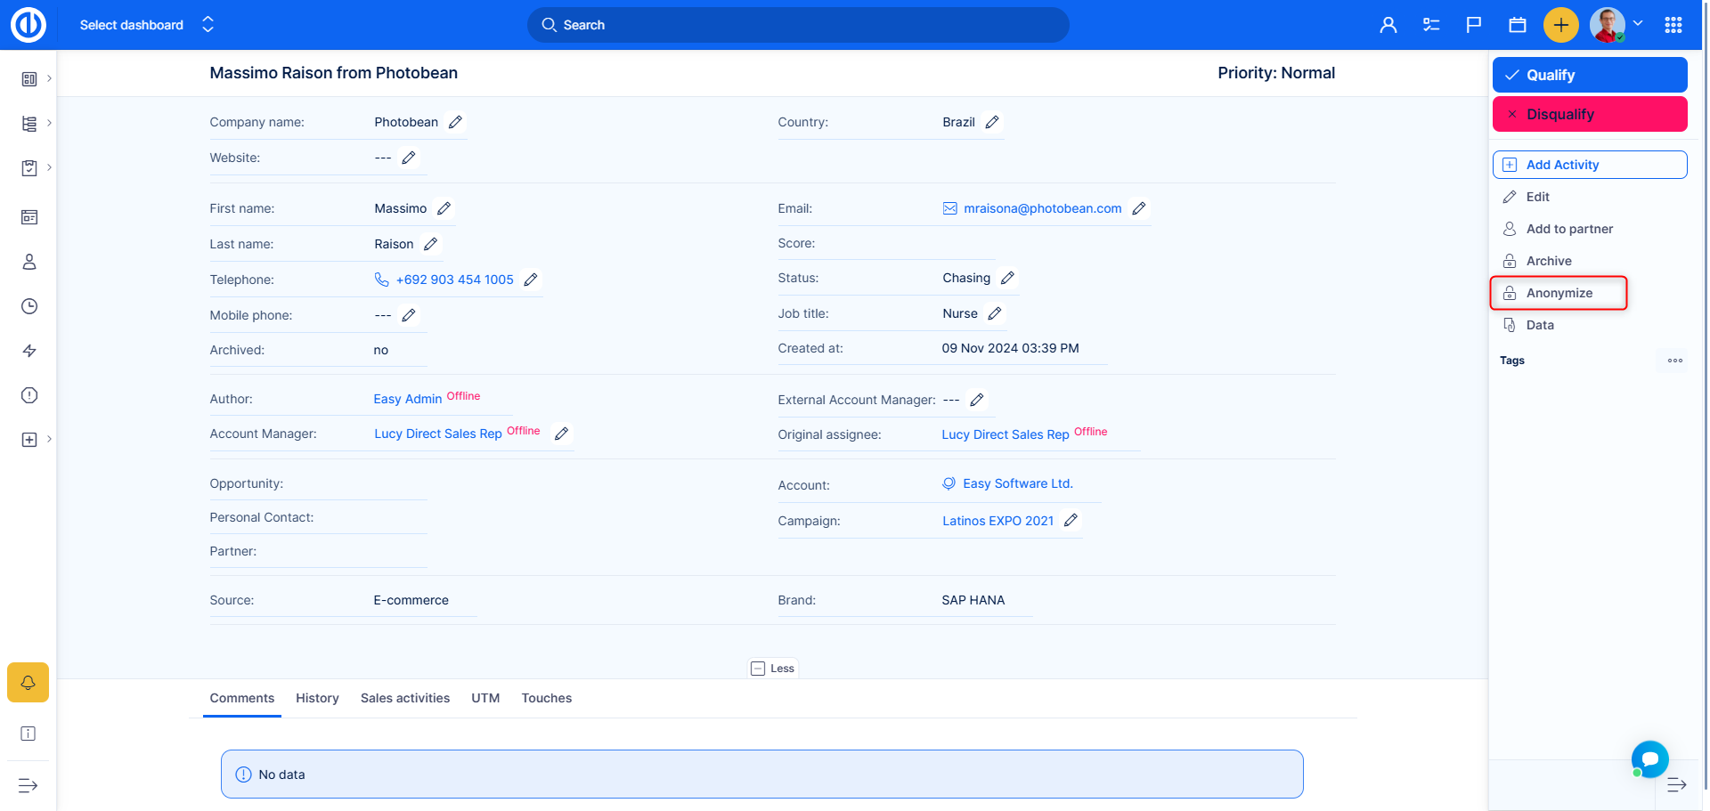Click the flag icon in top bar
1710x811 pixels.
click(x=1474, y=25)
